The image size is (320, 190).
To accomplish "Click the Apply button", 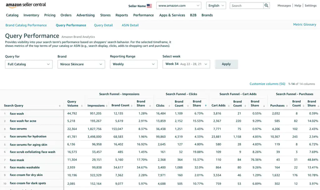I will (x=226, y=64).
